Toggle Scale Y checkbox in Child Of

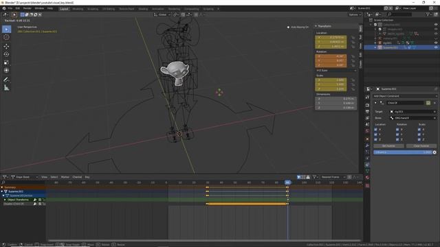(419, 134)
